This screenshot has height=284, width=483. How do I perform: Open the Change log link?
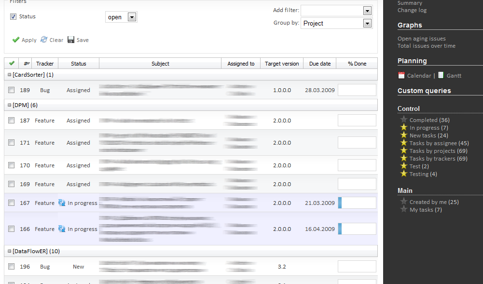tap(412, 10)
